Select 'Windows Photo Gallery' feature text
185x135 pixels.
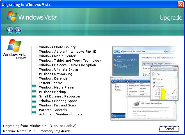coord(57,47)
